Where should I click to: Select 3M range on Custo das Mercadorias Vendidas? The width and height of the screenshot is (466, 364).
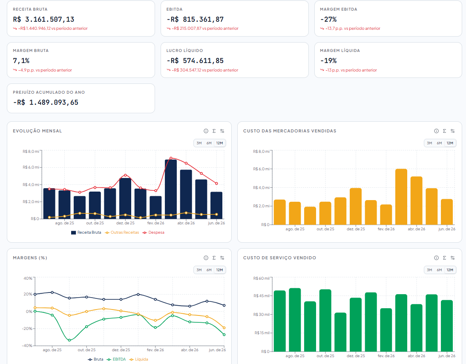(429, 143)
